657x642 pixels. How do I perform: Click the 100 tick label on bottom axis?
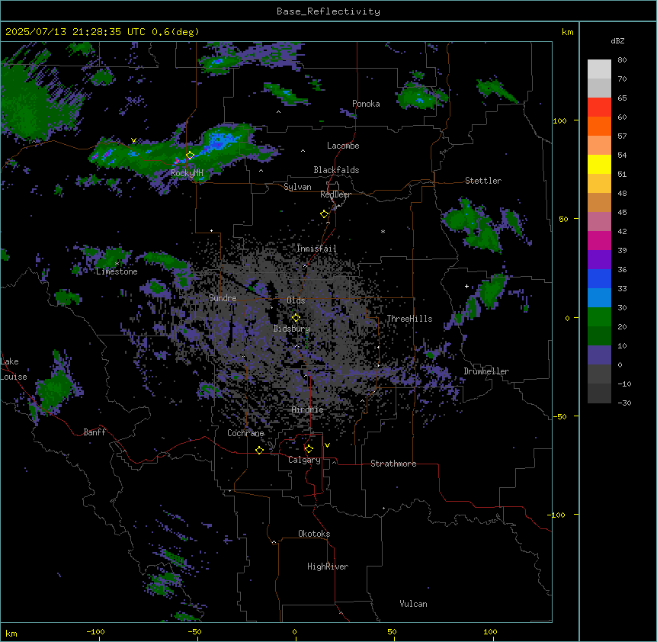click(490, 632)
